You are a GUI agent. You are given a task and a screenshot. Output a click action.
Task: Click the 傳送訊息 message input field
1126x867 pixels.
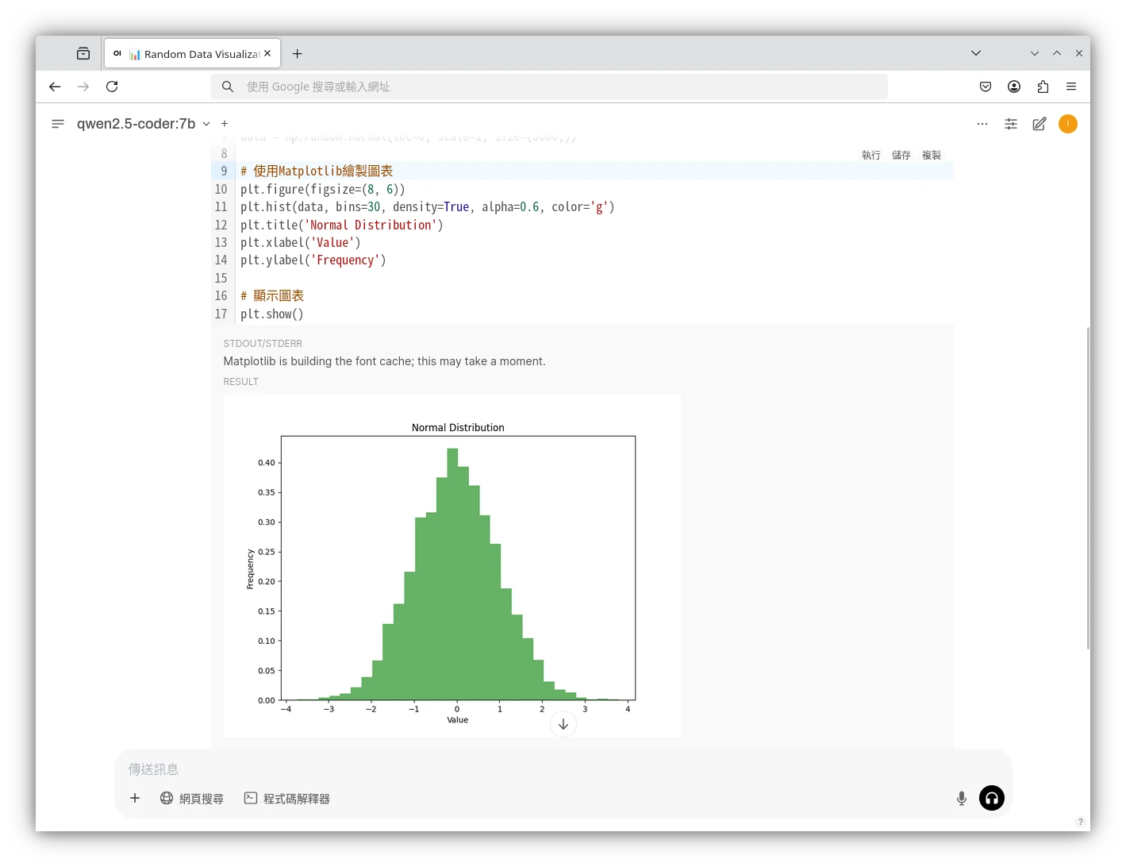pyautogui.click(x=540, y=769)
